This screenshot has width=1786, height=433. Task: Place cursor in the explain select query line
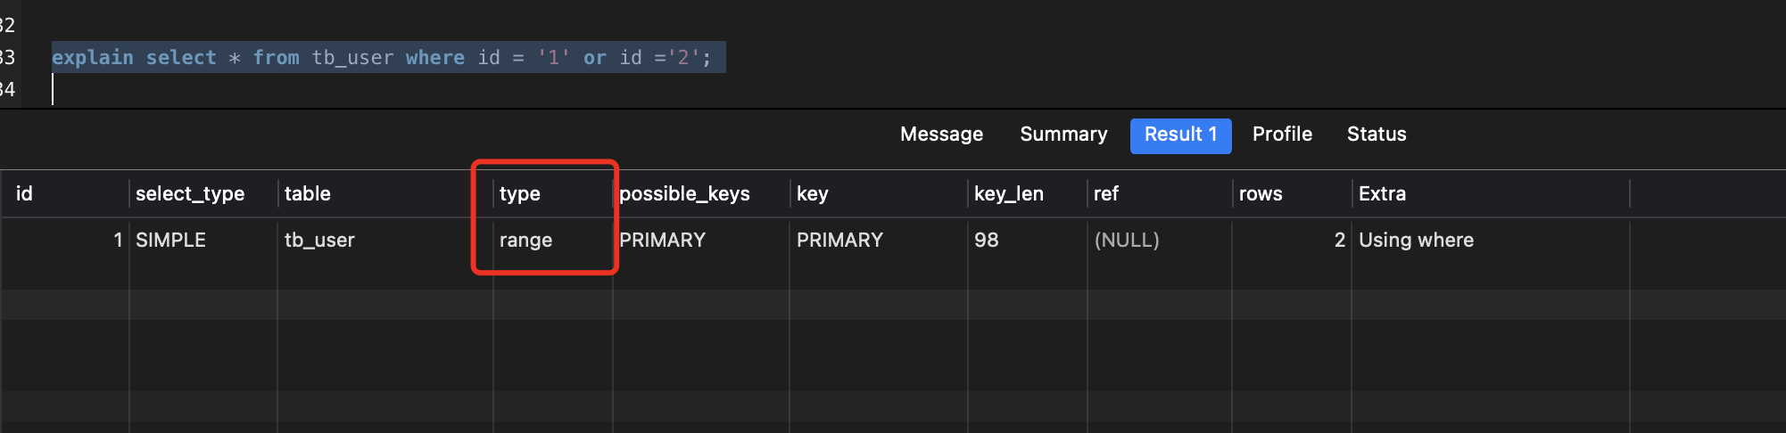(x=382, y=58)
